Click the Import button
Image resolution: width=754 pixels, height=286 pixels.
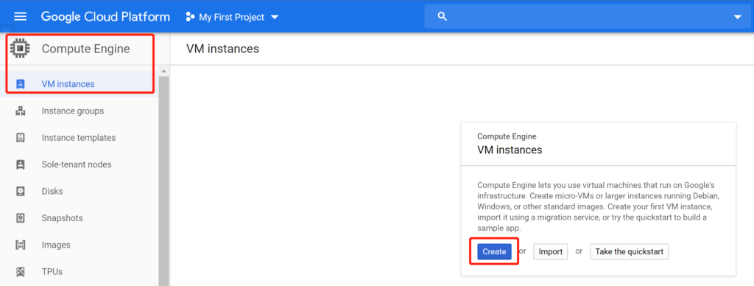point(551,251)
